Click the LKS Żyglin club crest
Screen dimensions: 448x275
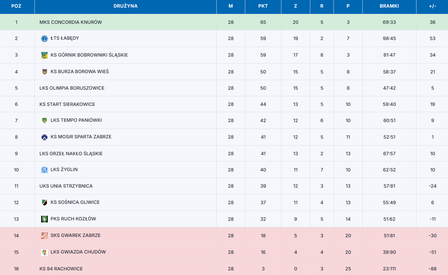pyautogui.click(x=44, y=170)
